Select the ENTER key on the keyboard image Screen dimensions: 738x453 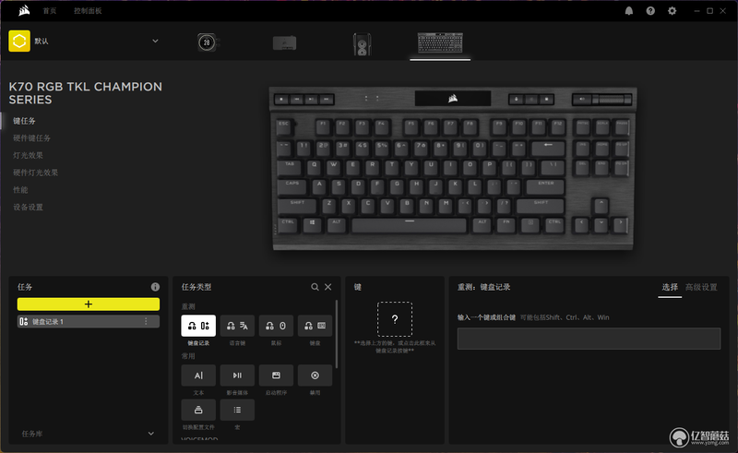click(545, 186)
